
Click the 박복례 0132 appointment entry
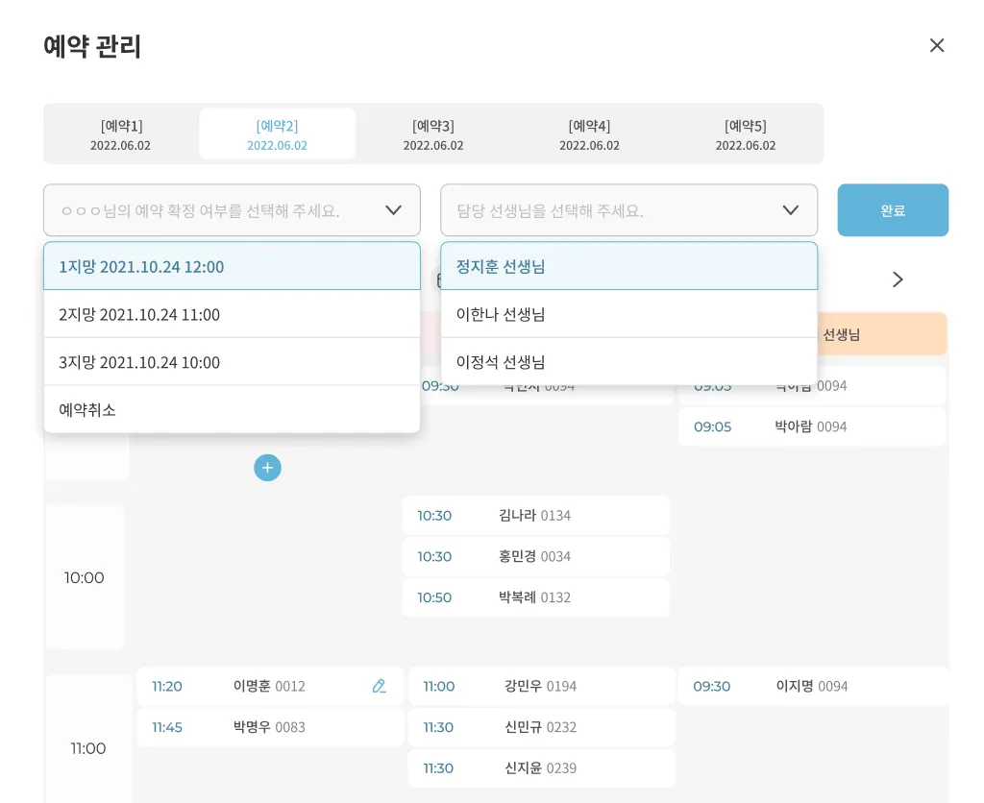535,597
